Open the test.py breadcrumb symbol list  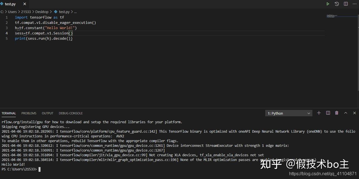[x=64, y=12]
